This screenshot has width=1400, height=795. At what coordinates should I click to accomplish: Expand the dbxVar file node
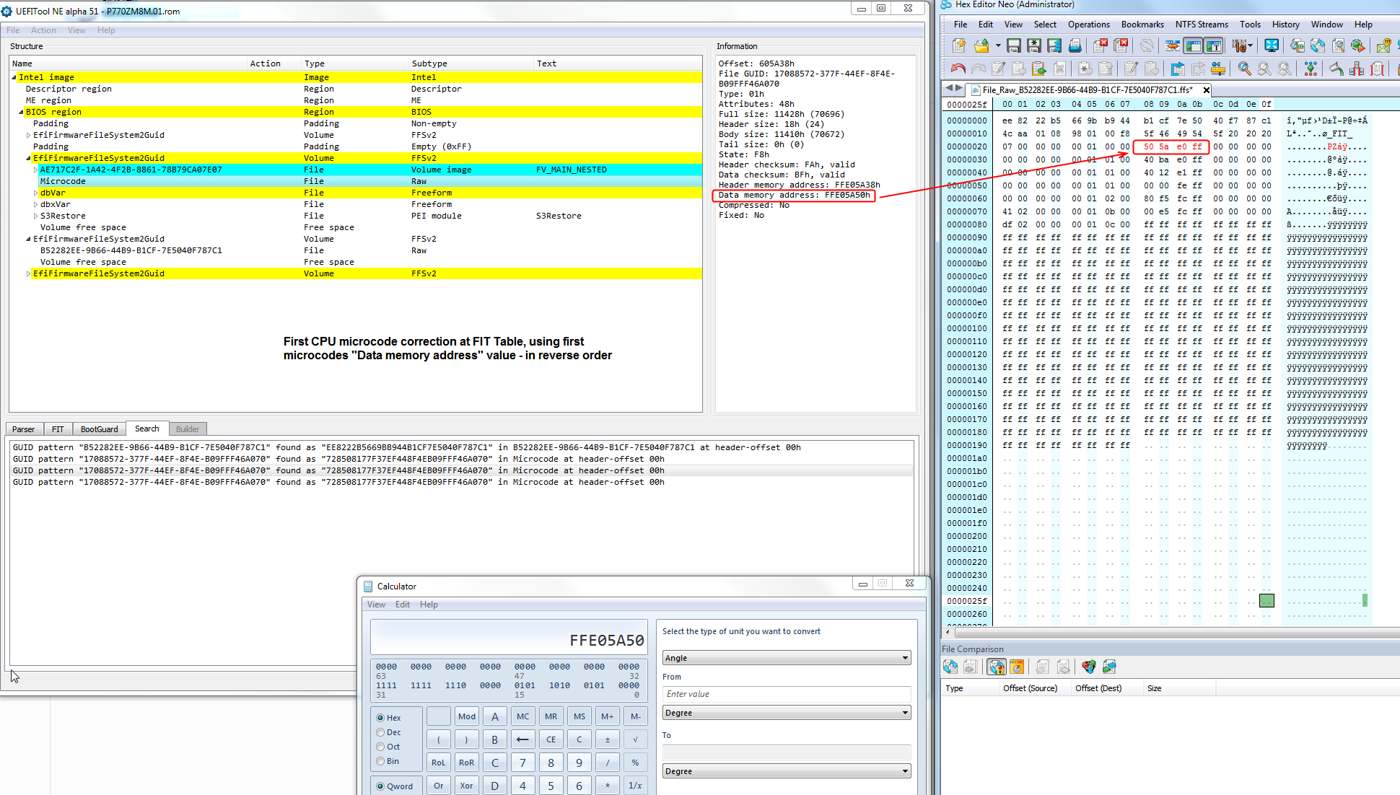[35, 204]
